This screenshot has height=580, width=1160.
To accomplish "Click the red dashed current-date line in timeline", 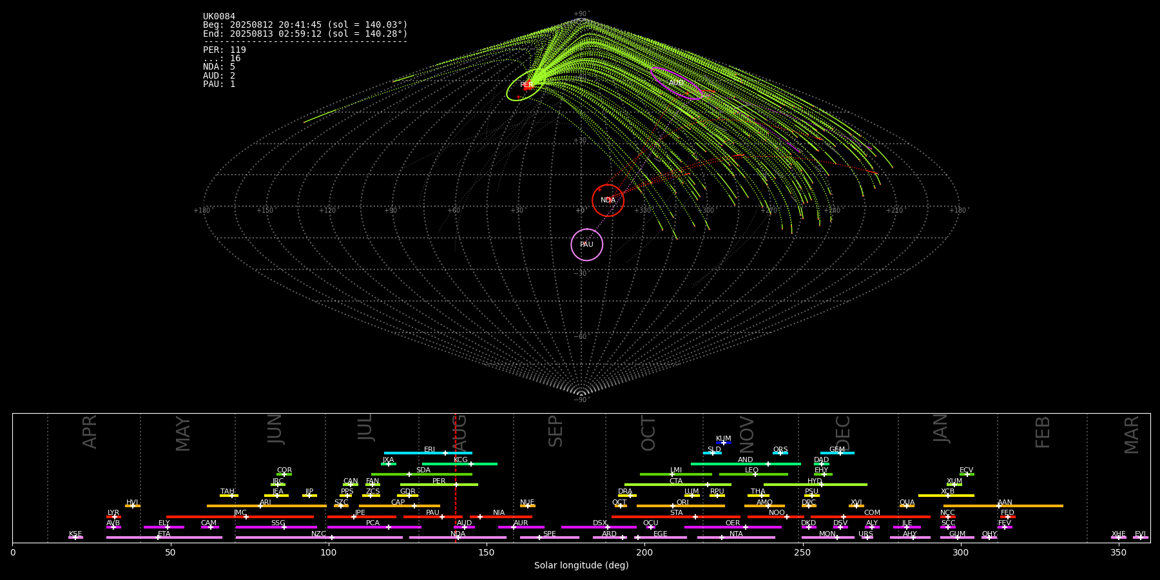I will point(456,478).
